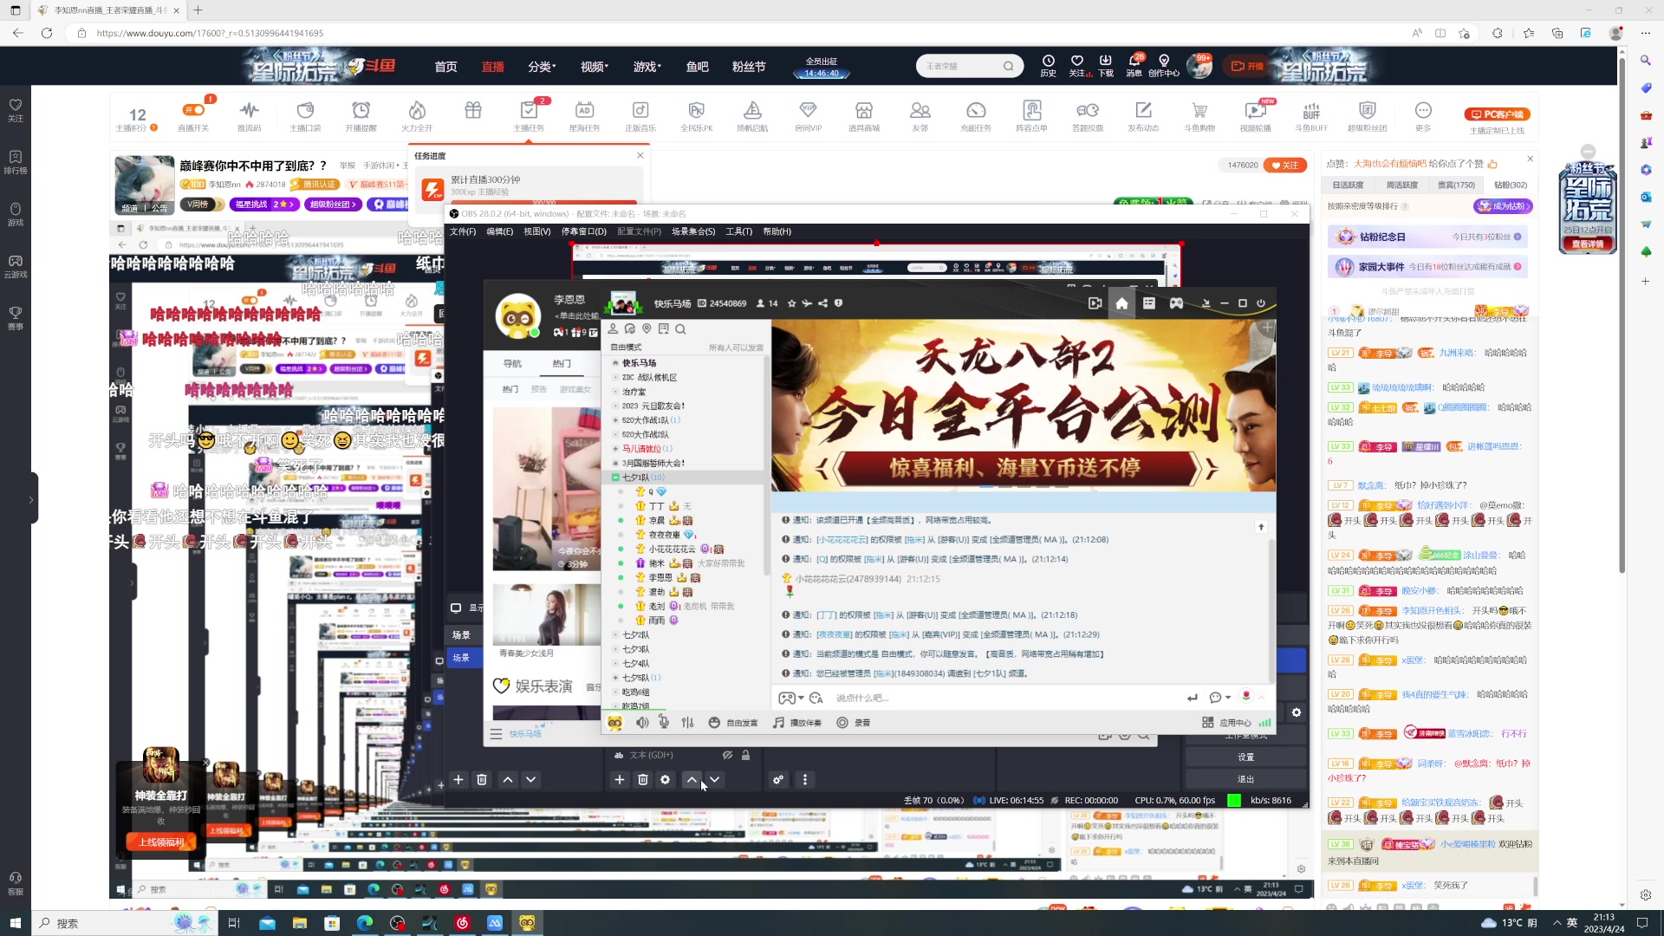1664x936 pixels.
Task: Open the 分类 dropdown in Douyu navigation
Action: point(542,67)
